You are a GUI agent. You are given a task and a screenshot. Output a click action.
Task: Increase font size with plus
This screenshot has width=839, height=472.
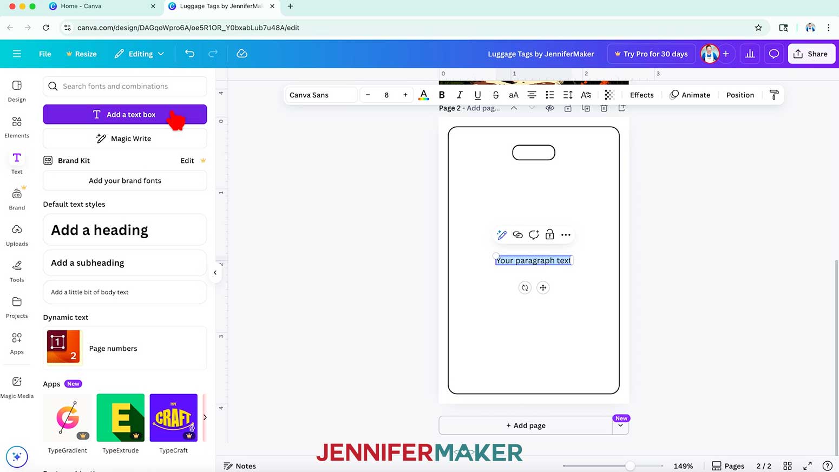[405, 95]
